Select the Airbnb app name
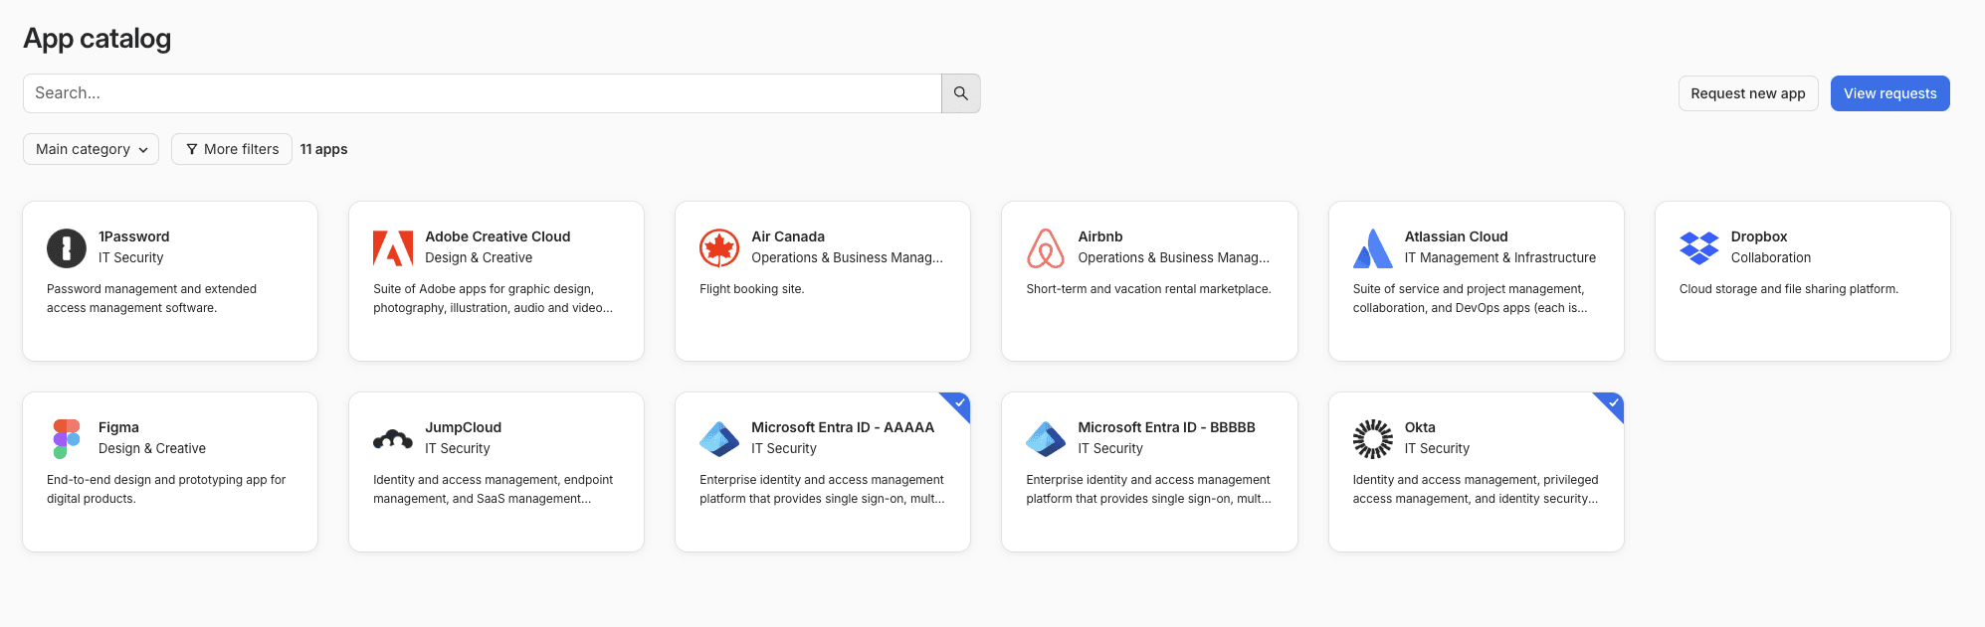This screenshot has height=627, width=1985. [x=1100, y=236]
